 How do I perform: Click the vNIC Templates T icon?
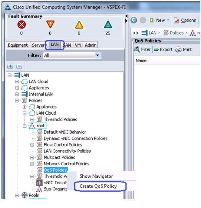(x=39, y=183)
